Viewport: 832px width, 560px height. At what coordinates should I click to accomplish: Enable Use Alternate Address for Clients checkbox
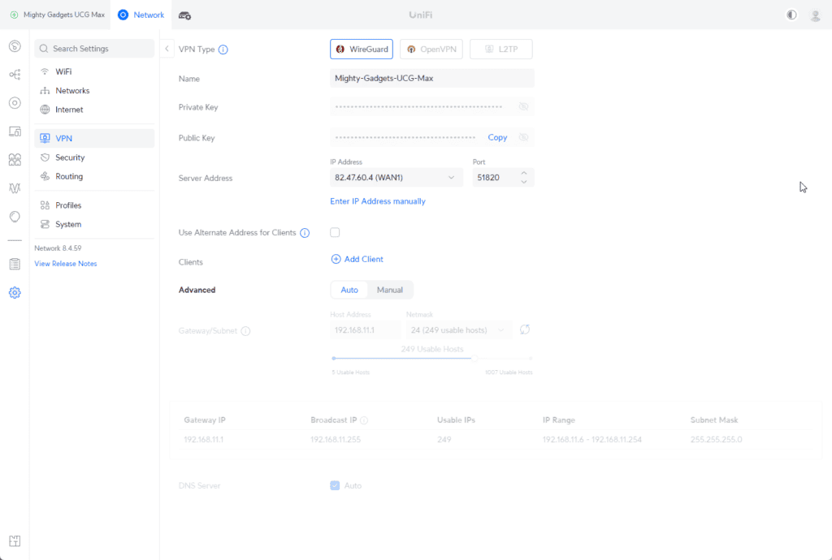coord(335,233)
